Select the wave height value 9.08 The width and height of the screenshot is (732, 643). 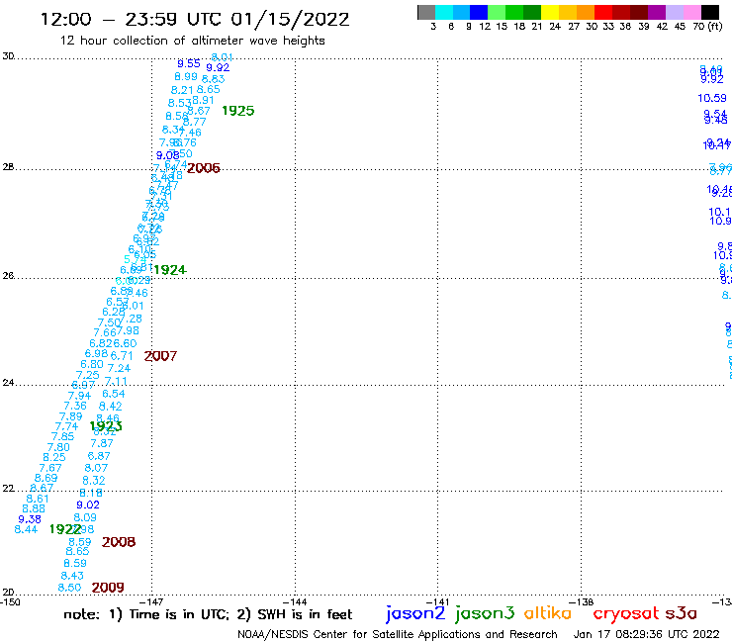[167, 155]
